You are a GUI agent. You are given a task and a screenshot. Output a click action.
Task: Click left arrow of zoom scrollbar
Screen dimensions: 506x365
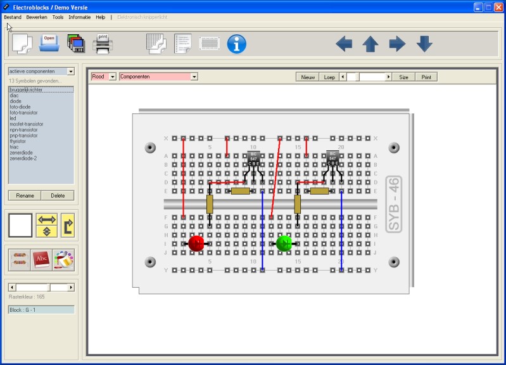[343, 77]
